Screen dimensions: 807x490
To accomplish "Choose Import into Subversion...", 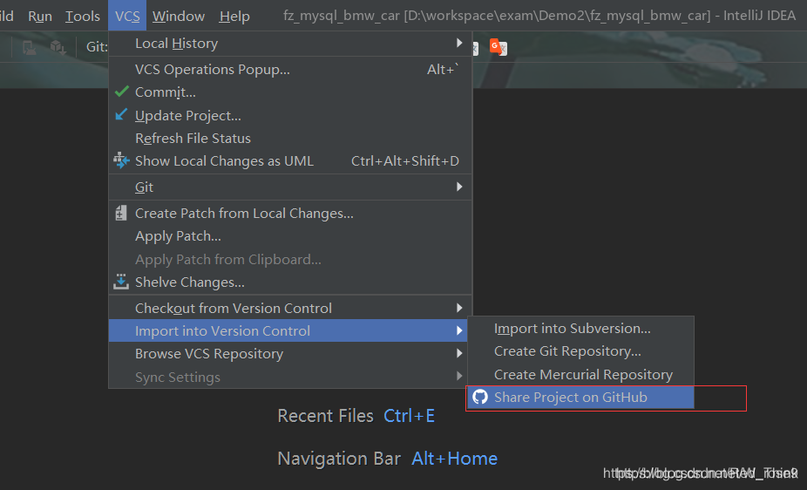I will (580, 329).
